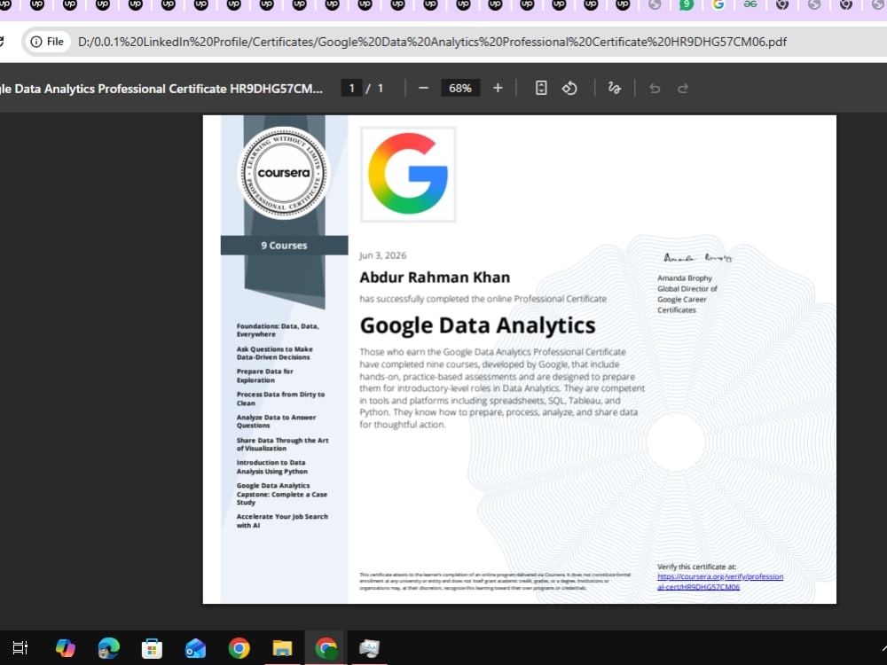Click Introduction to Data Analysis Using Python
887x665 pixels.
(272, 467)
